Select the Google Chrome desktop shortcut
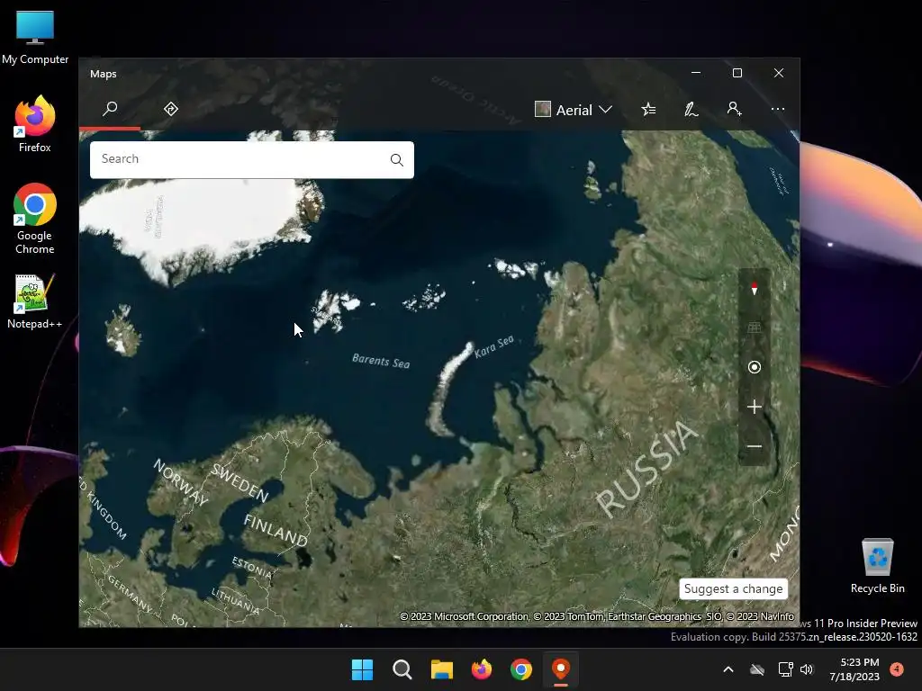Image resolution: width=922 pixels, height=691 pixels. (35, 219)
